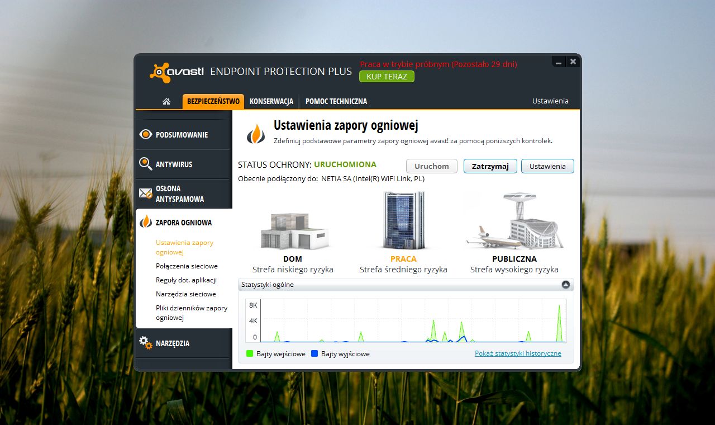
Task: Click the blue Bajty wyjściowe swatch
Action: 314,353
